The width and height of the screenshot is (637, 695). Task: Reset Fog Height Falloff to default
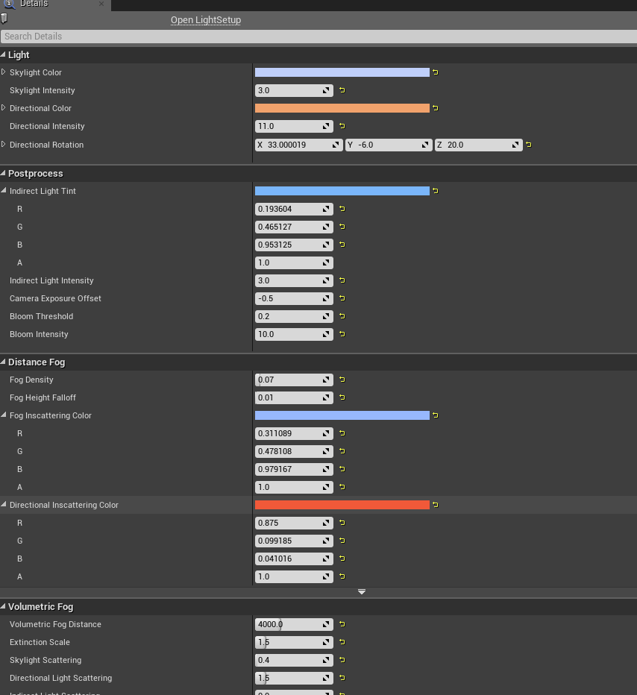342,397
